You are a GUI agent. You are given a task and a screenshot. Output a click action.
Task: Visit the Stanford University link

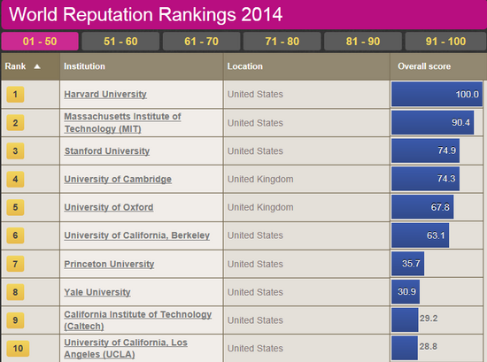click(x=107, y=150)
